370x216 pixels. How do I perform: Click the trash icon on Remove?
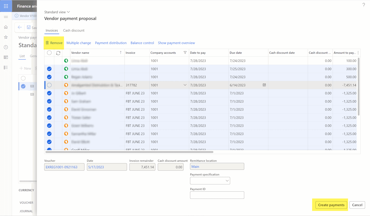coord(47,43)
